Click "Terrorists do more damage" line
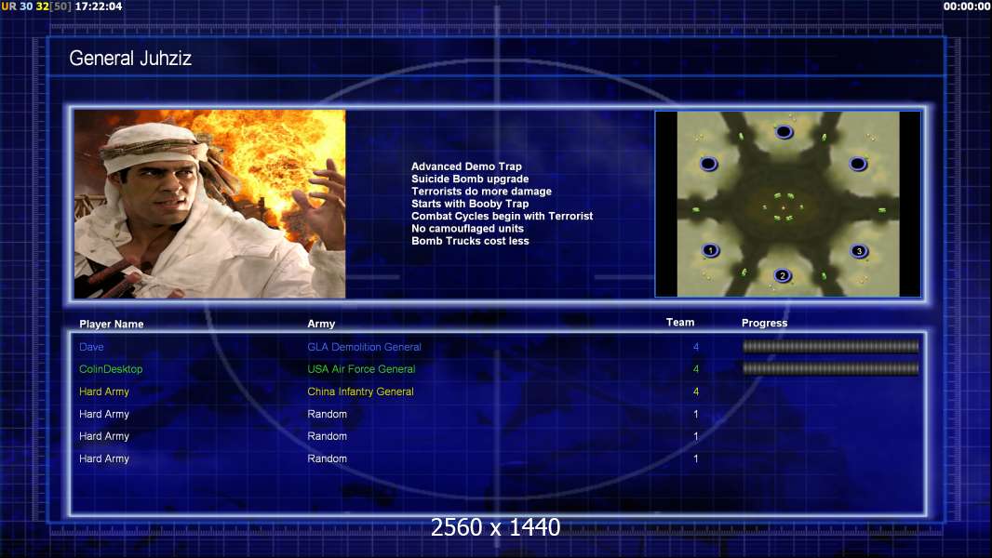 pos(481,191)
